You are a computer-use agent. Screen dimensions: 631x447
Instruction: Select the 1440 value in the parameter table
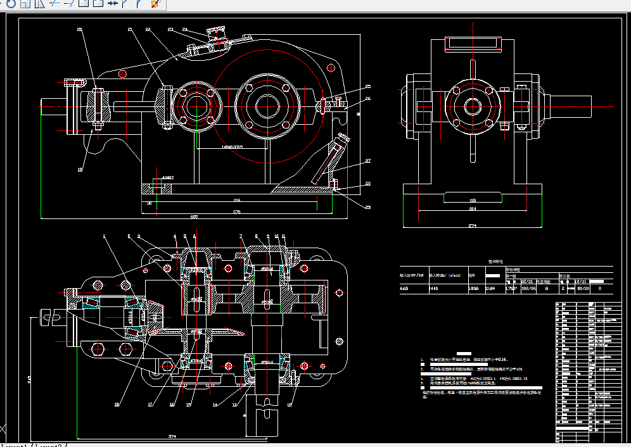pyautogui.click(x=434, y=289)
